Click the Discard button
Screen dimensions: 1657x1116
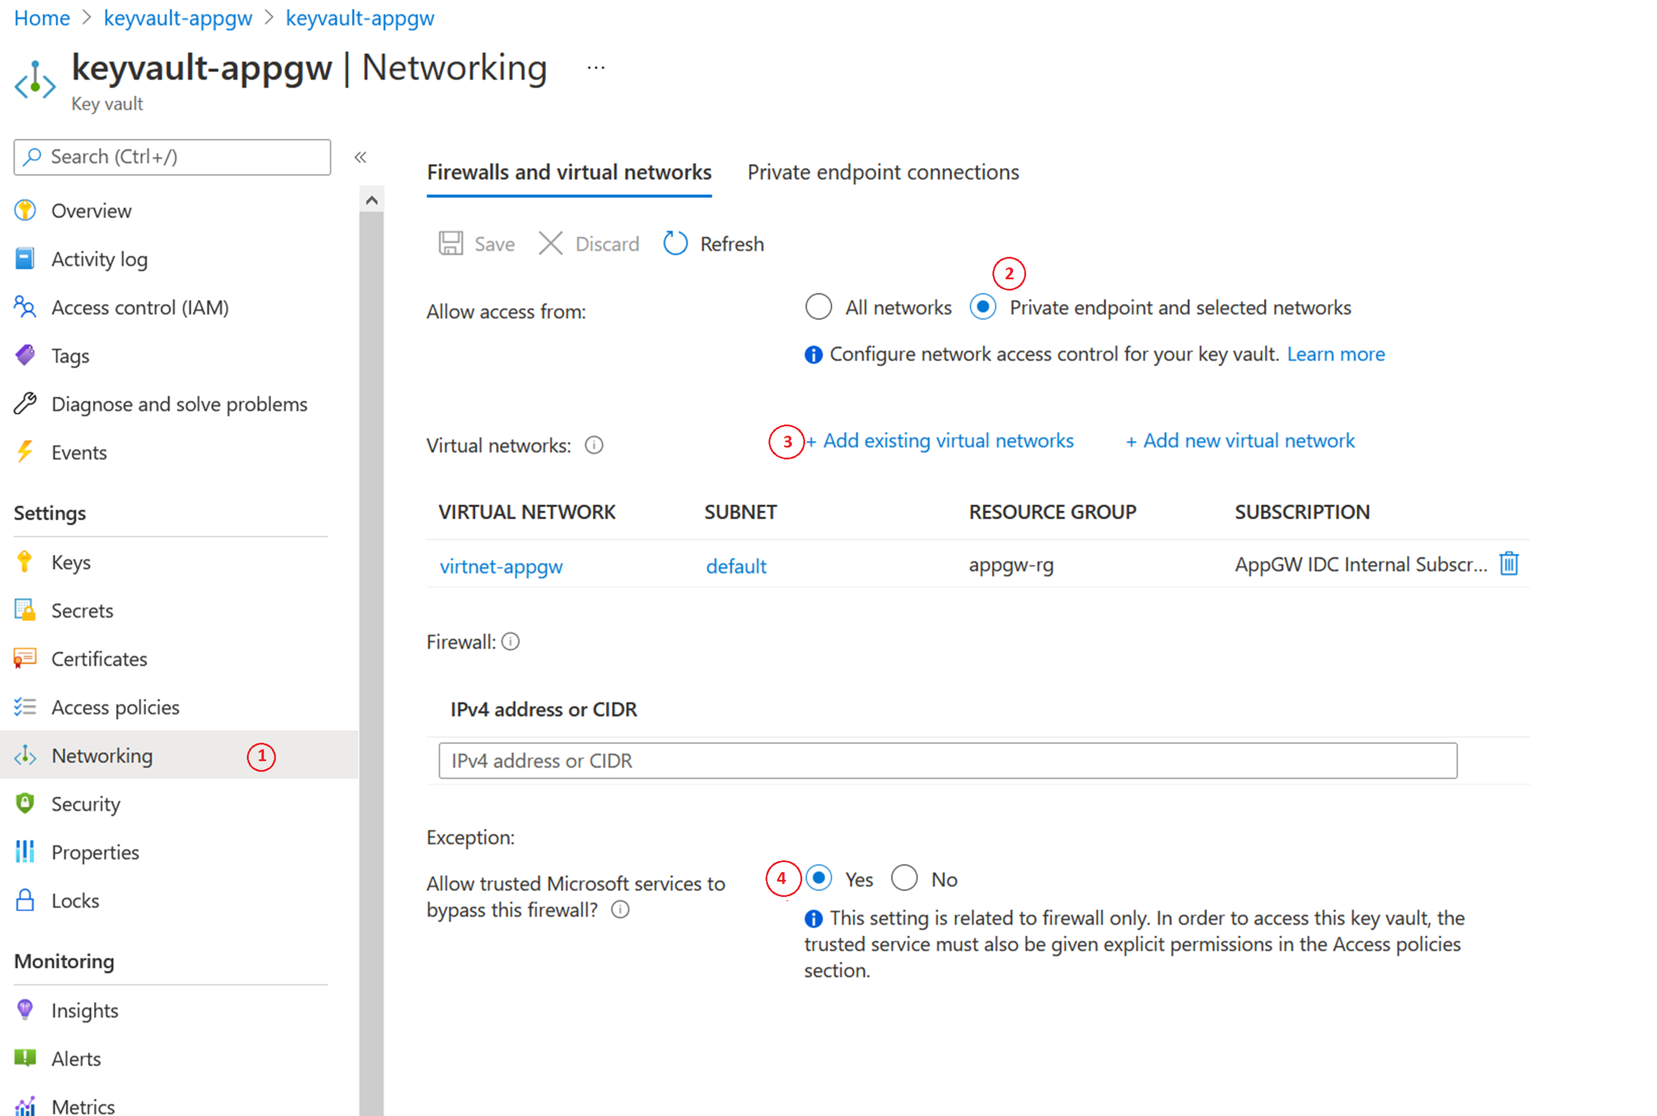[x=590, y=243]
